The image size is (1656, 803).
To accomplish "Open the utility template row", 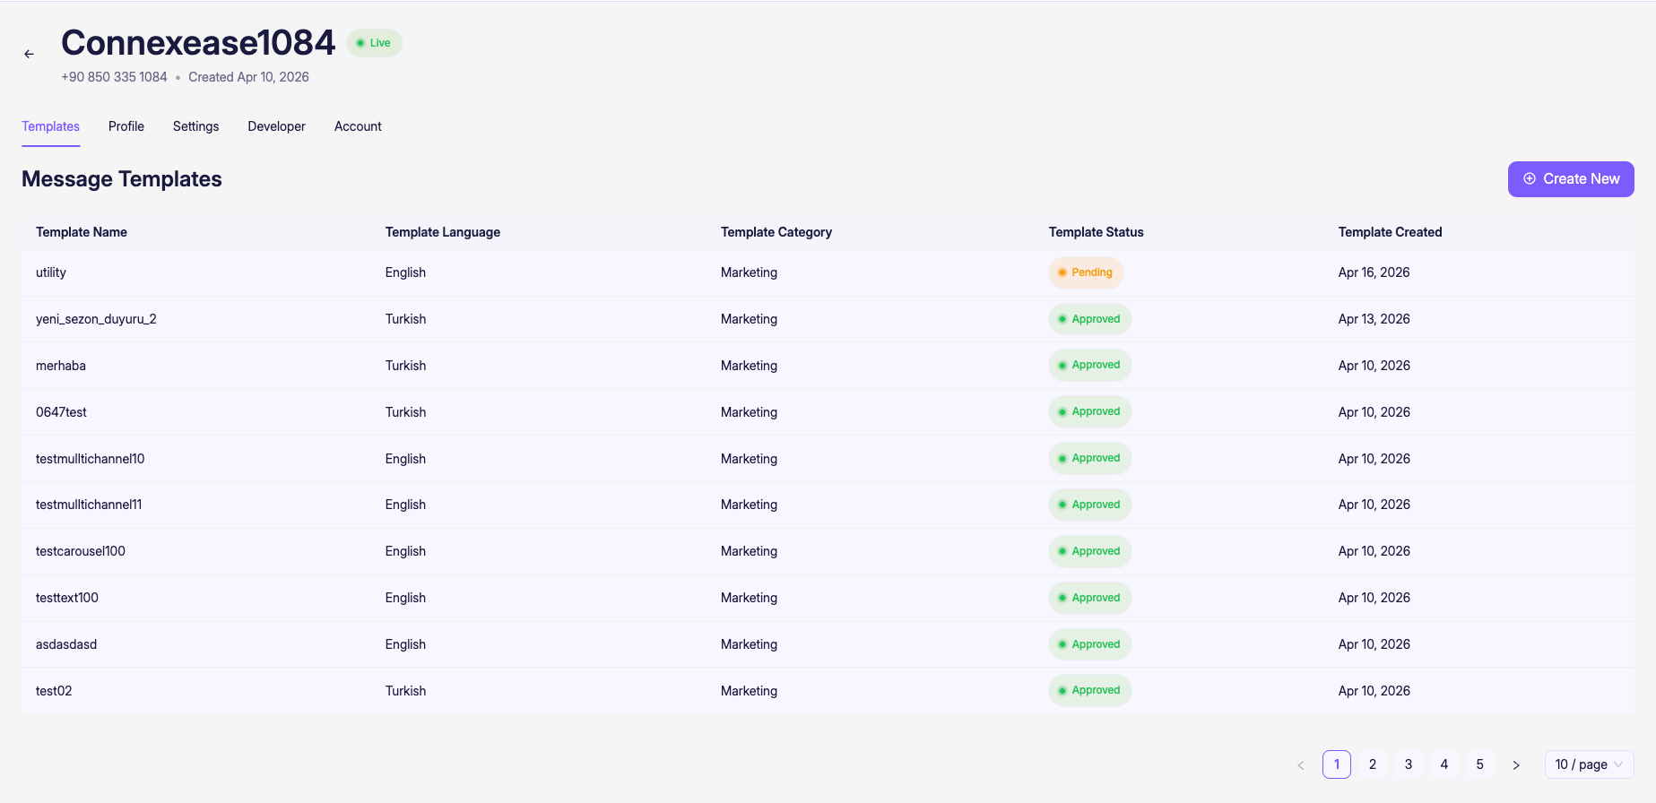I will (828, 272).
